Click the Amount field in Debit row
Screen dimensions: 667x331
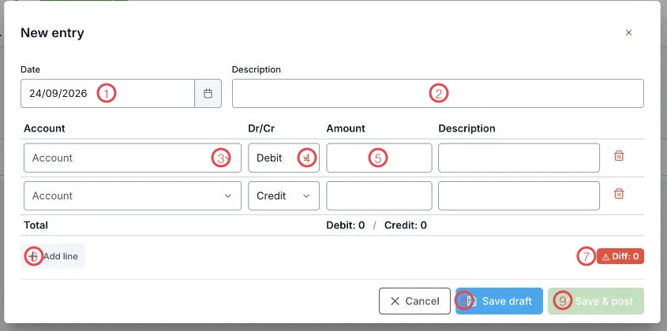[x=379, y=158]
